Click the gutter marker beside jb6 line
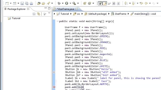 [54, 72]
